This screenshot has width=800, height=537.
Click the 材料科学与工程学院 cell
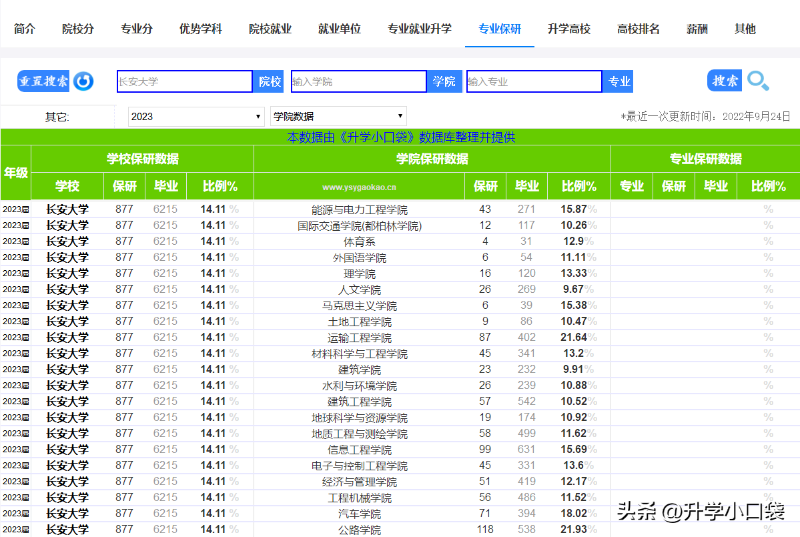click(359, 354)
